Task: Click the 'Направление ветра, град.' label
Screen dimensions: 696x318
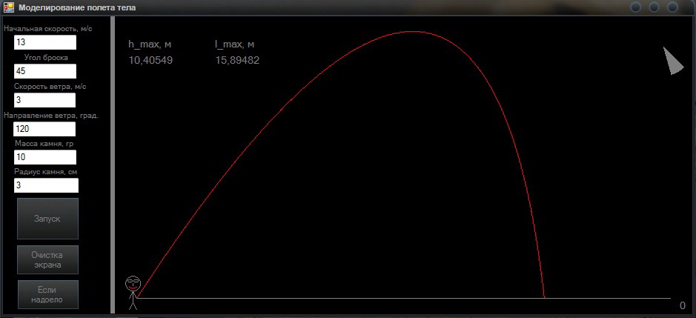Action: click(51, 116)
